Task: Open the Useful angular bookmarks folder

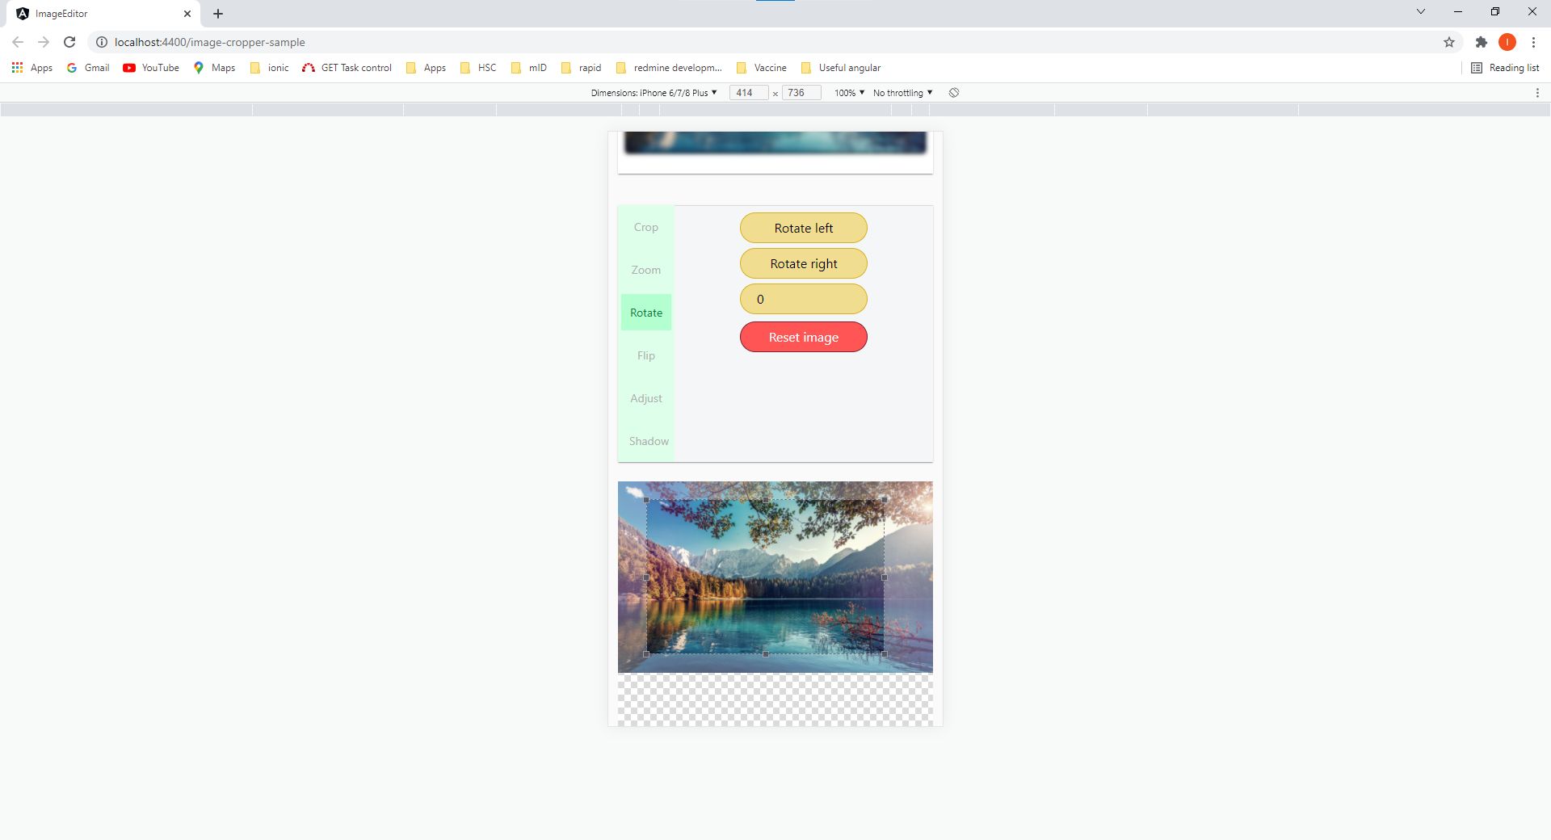Action: tap(841, 68)
